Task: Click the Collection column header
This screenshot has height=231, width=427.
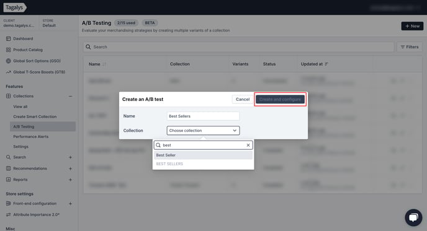Action: pyautogui.click(x=180, y=64)
